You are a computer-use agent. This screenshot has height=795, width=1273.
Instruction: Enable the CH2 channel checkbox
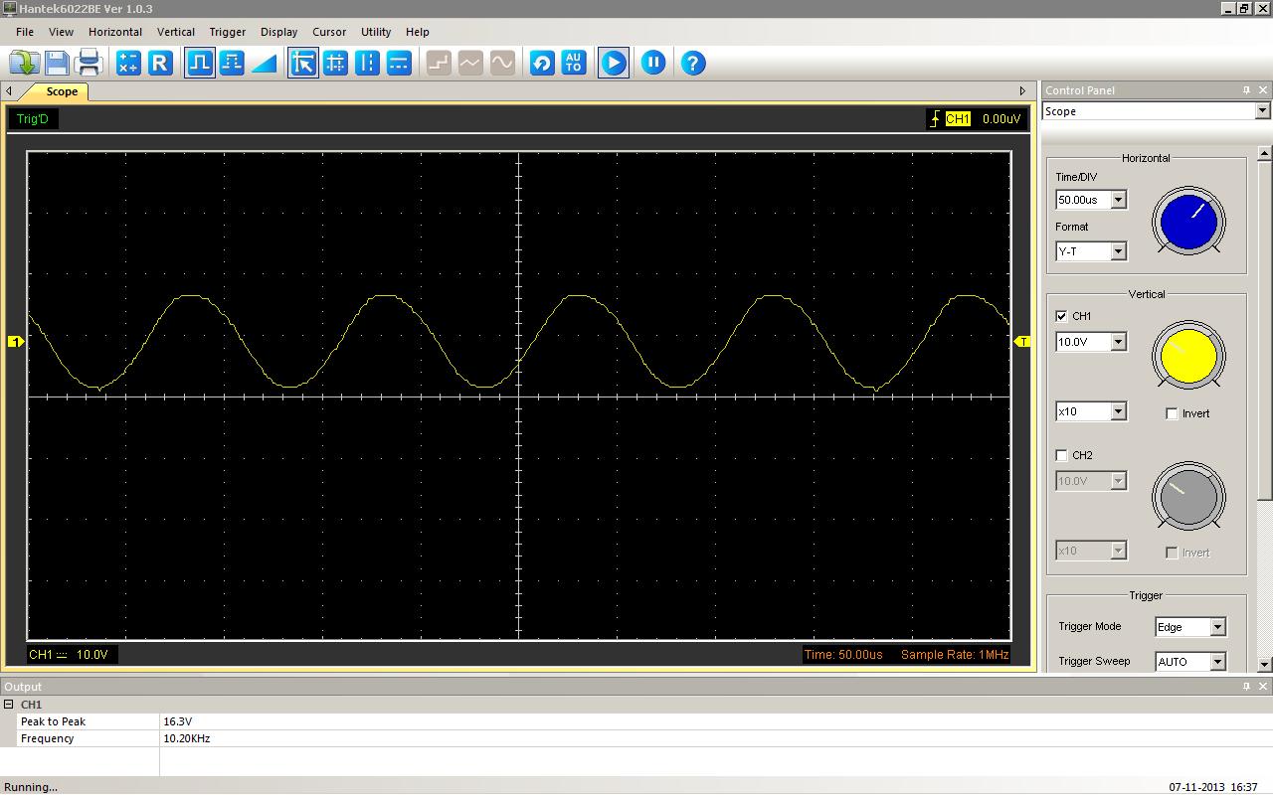coord(1061,455)
